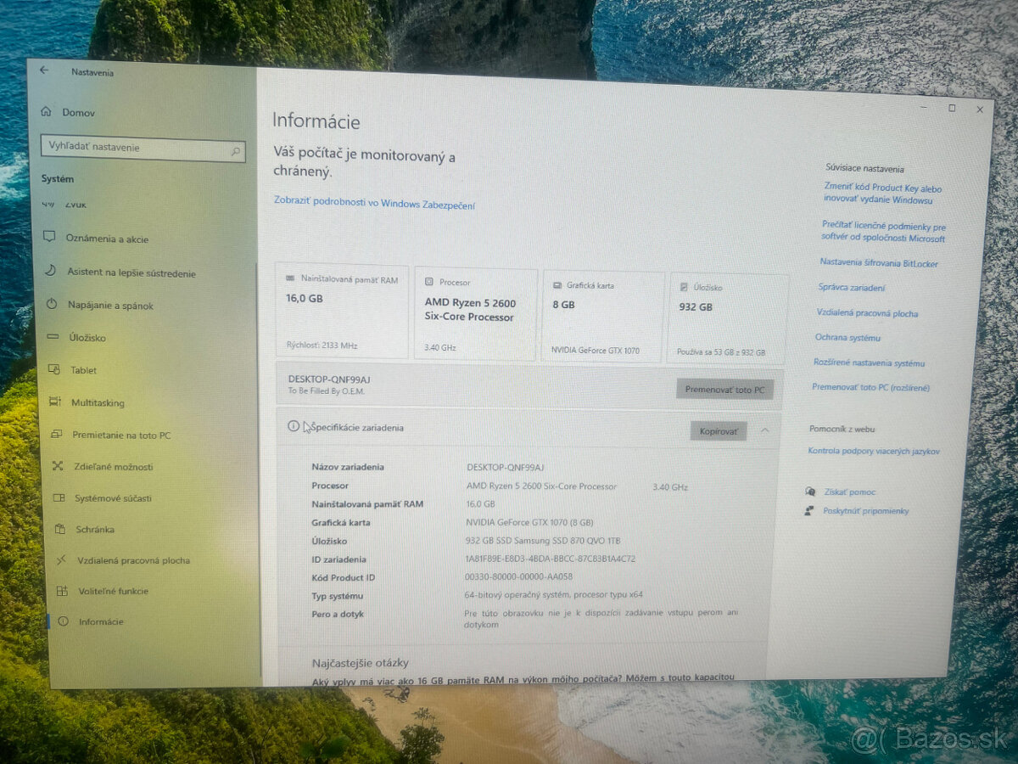Open Zobraziť podrobnosti vo Windows Zabezpečení link
This screenshot has height=764, width=1018.
click(x=373, y=205)
